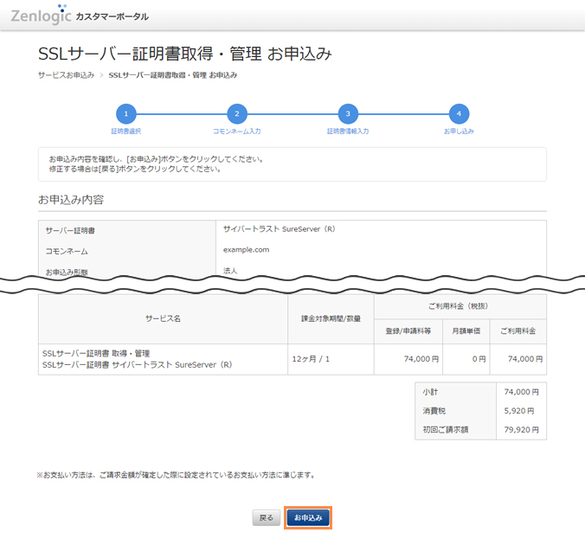Viewport: 585px width, 539px height.
Task: Click the カスタマーポータル header title
Action: (112, 16)
